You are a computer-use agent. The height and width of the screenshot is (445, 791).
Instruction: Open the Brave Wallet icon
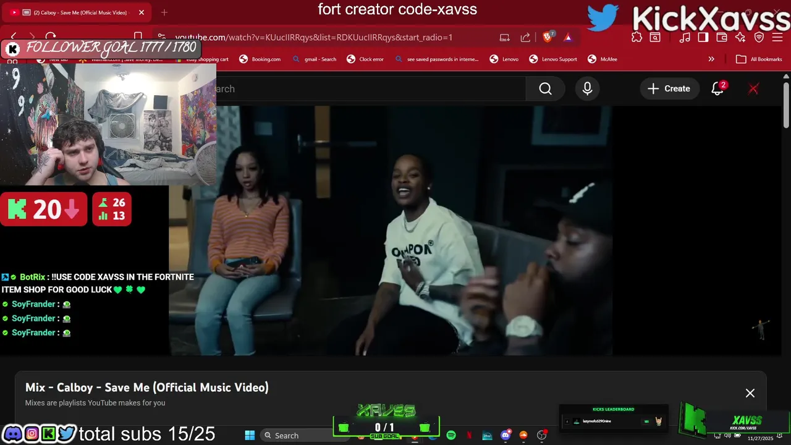(x=722, y=37)
